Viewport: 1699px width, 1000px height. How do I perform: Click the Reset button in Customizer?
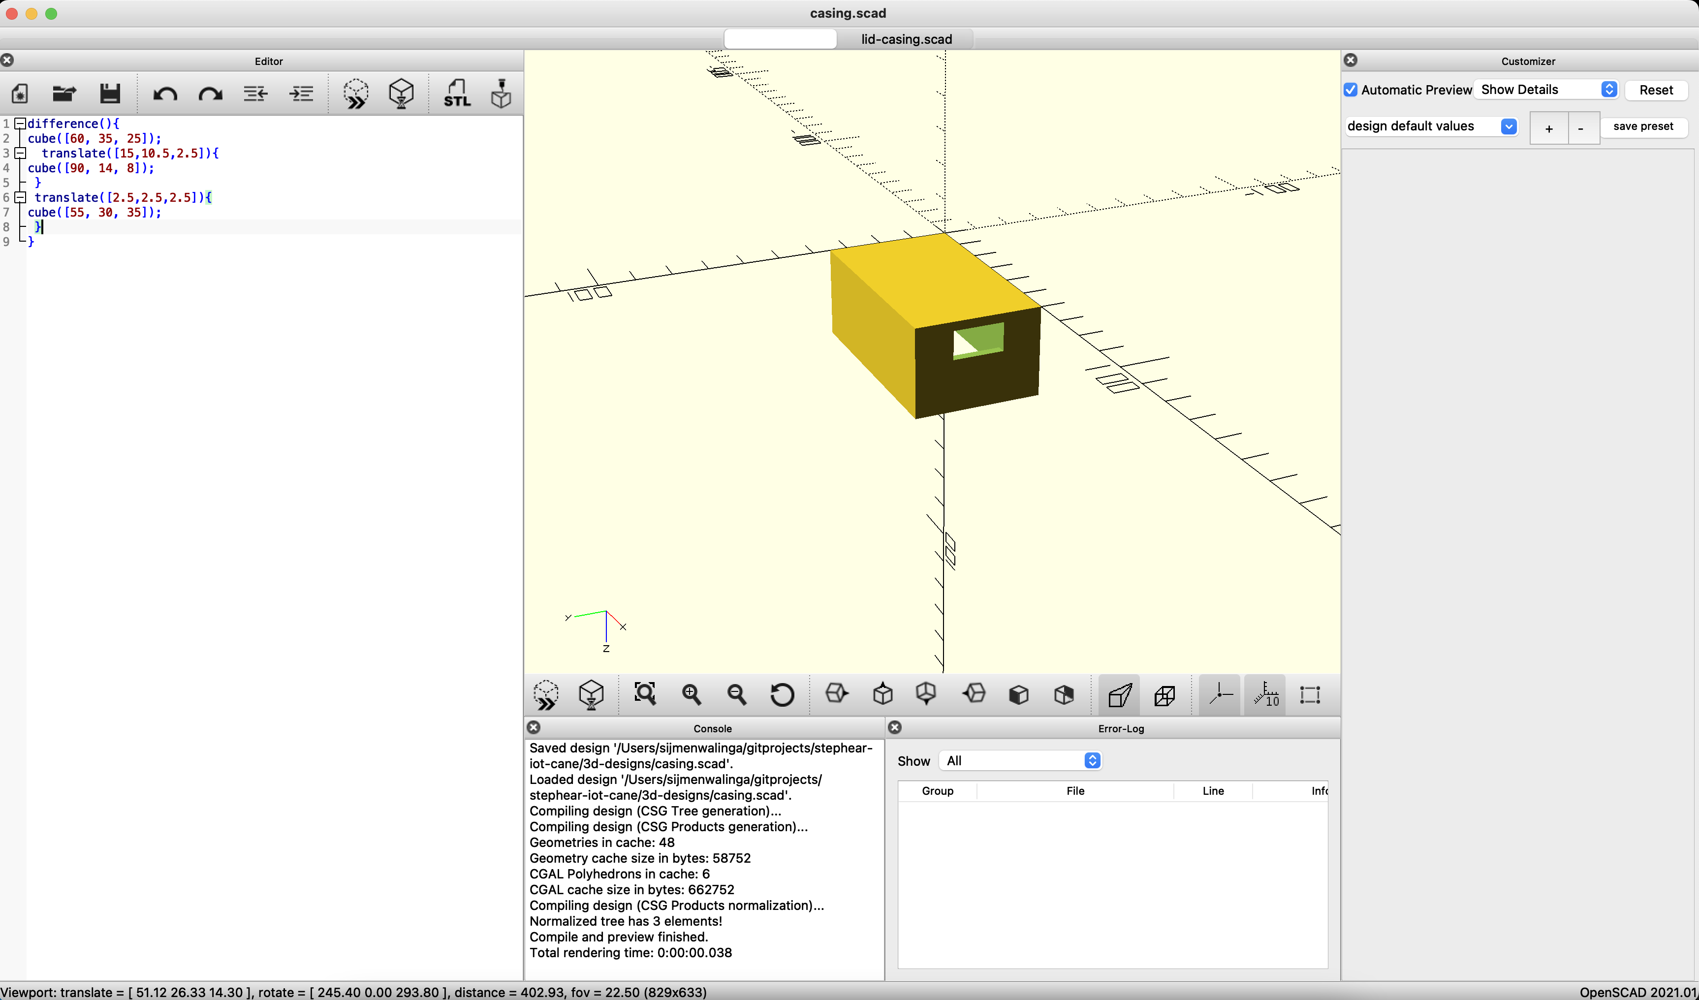click(1656, 90)
